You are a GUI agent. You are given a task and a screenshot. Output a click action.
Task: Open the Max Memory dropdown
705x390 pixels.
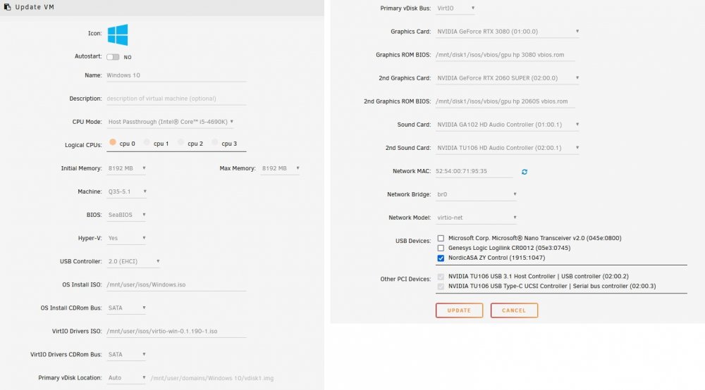click(x=281, y=168)
